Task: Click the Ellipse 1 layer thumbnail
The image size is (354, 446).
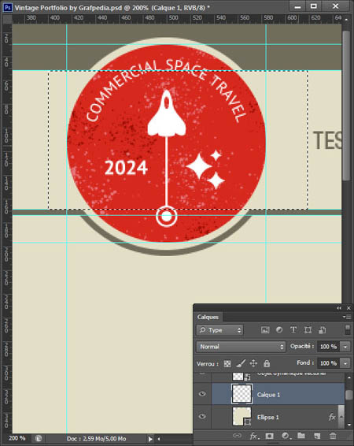Action: point(242,416)
